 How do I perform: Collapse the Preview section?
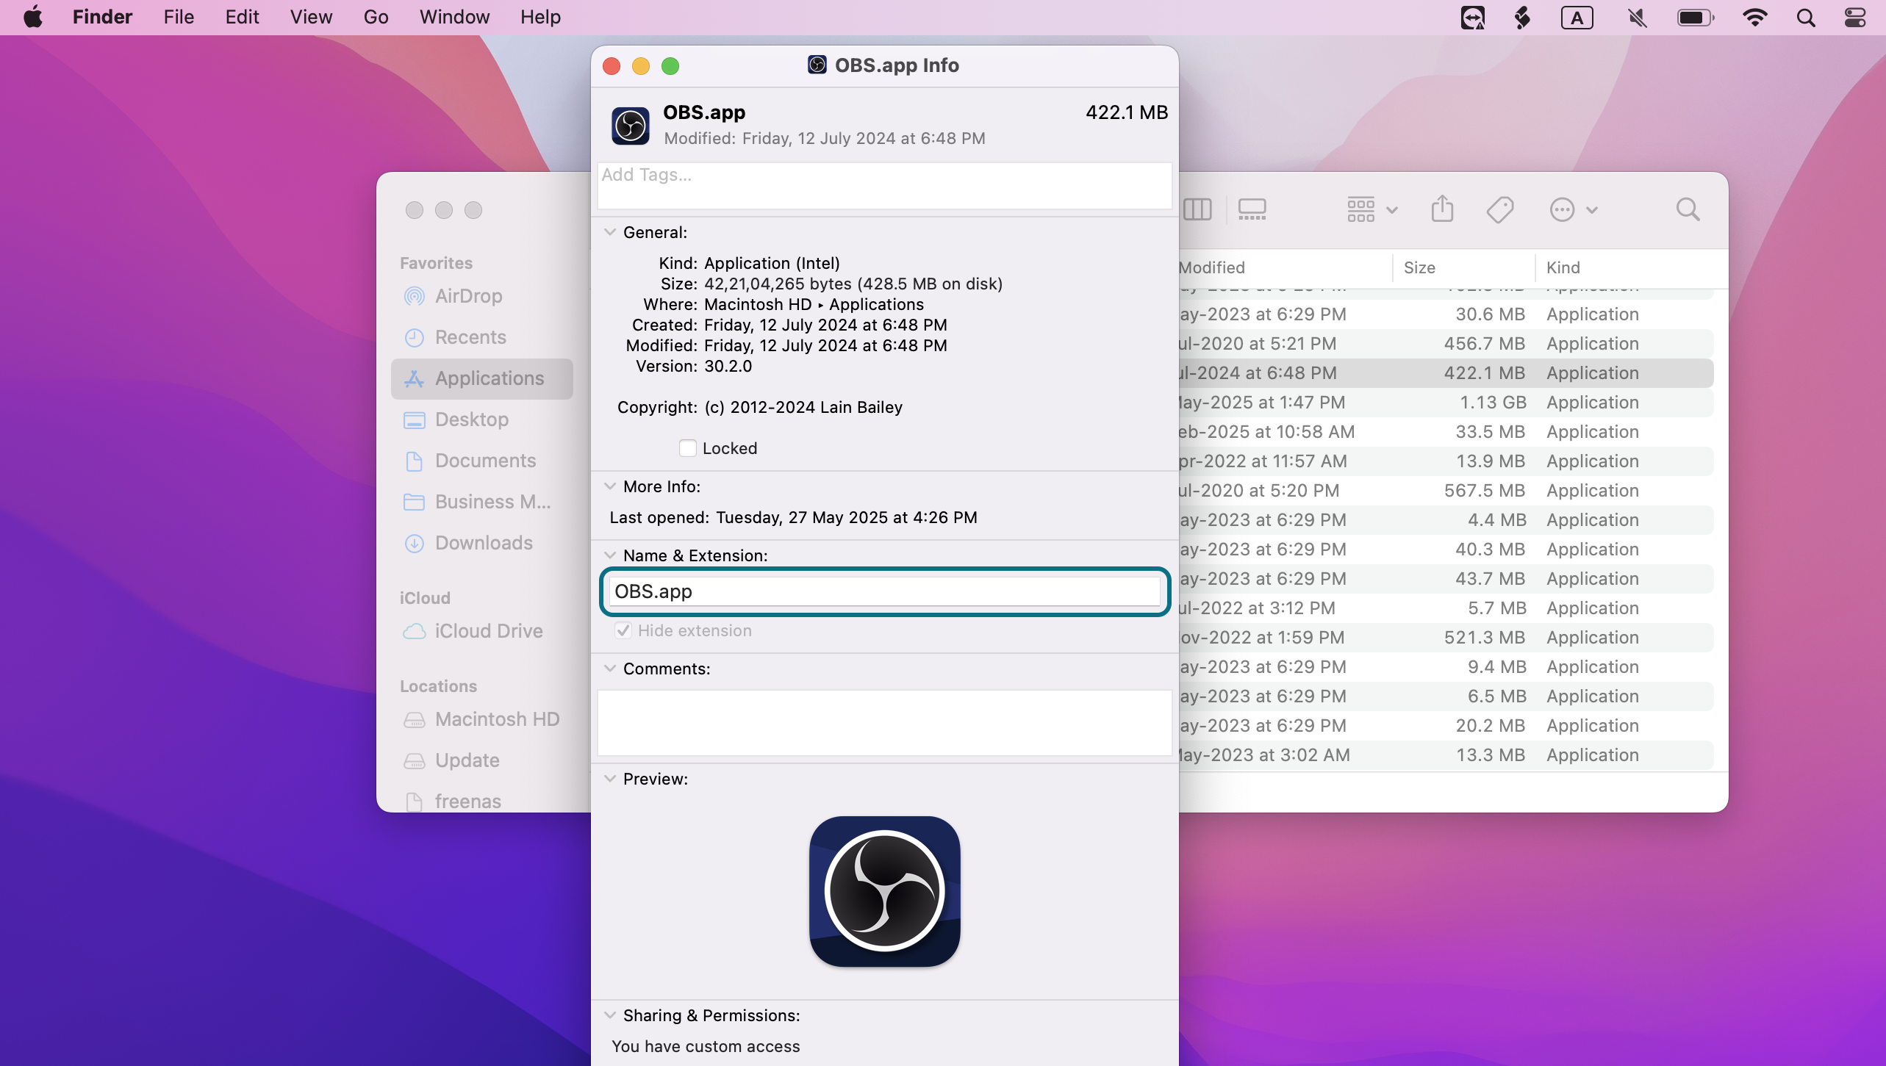tap(610, 779)
